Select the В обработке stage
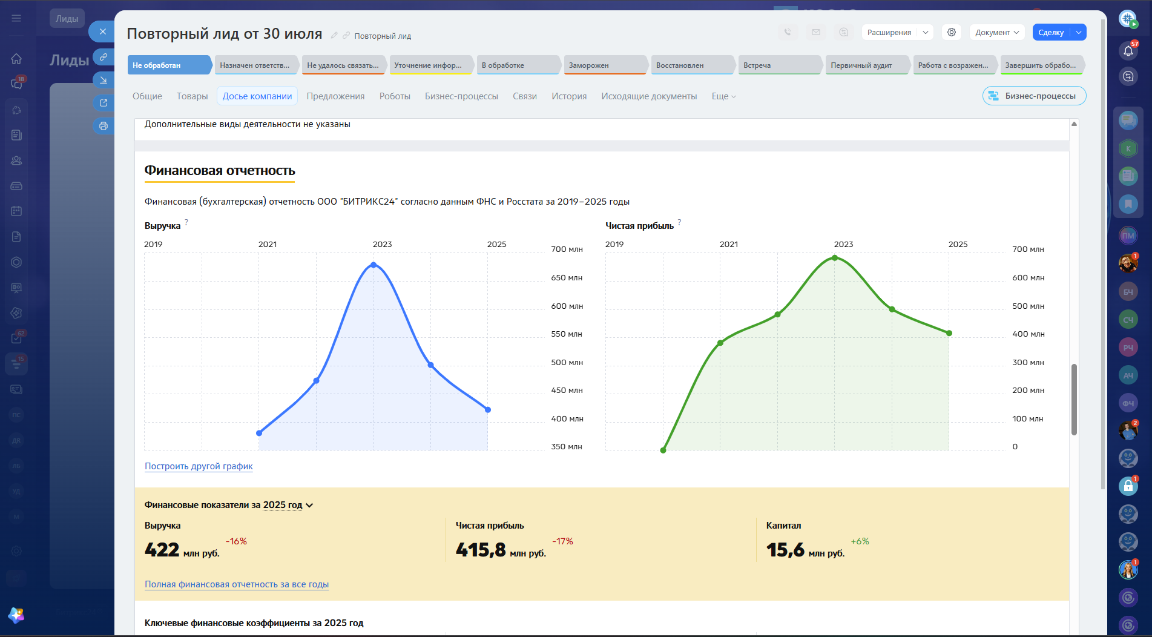Image resolution: width=1152 pixels, height=637 pixels. tap(519, 65)
